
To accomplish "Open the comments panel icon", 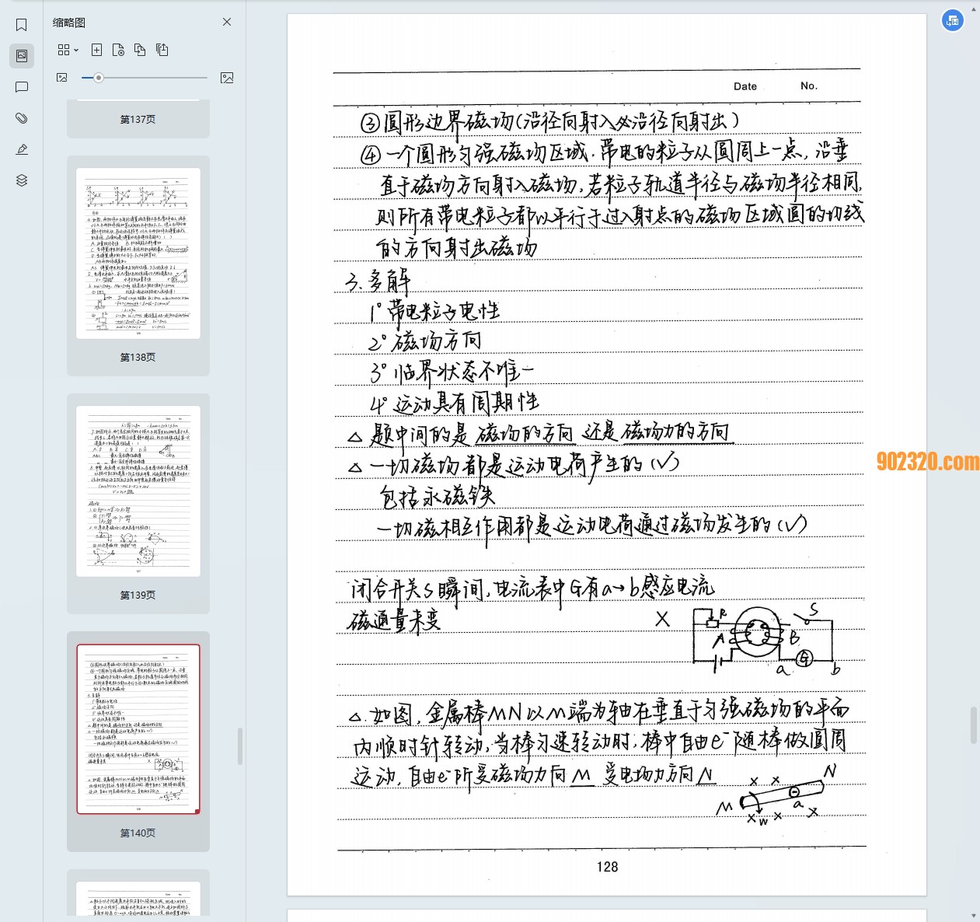I will (x=22, y=87).
